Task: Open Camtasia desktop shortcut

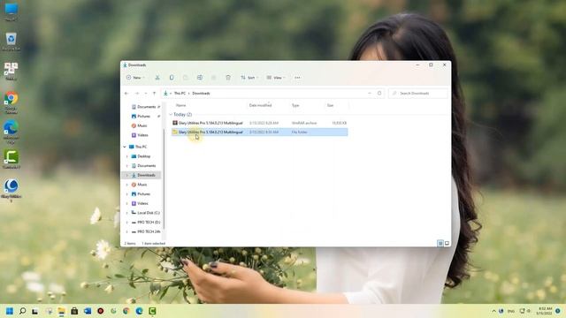Action: (11, 159)
